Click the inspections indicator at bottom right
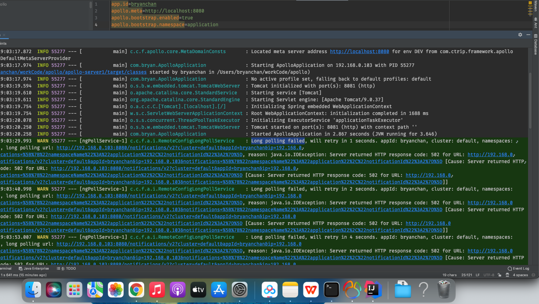This screenshot has width=539, height=304. (533, 275)
